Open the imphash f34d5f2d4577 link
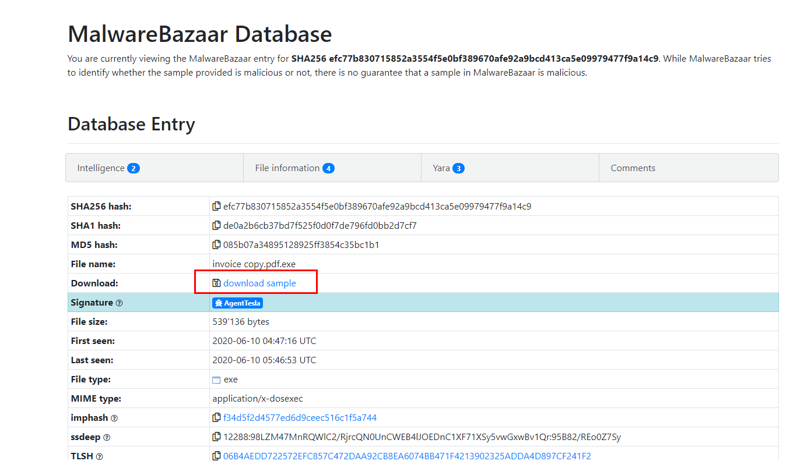804x461 pixels. click(300, 417)
